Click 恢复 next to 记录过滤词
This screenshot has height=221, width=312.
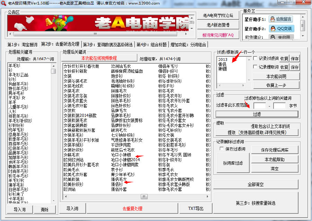point(284,58)
